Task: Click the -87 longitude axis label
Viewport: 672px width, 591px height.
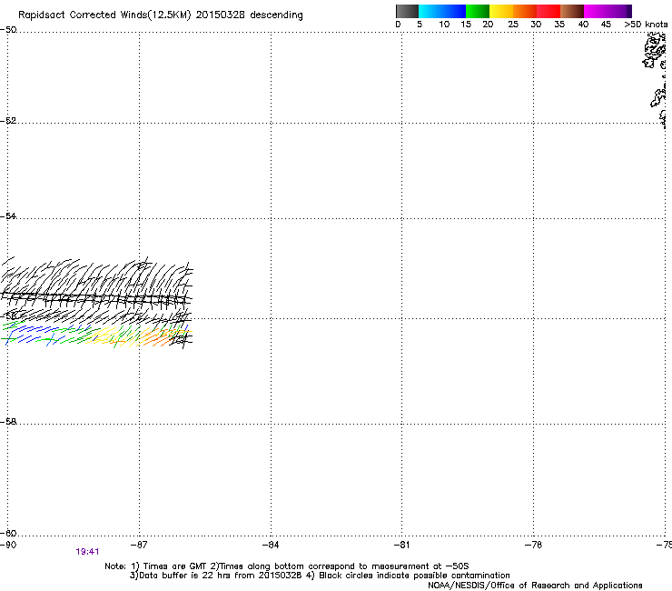Action: [139, 545]
